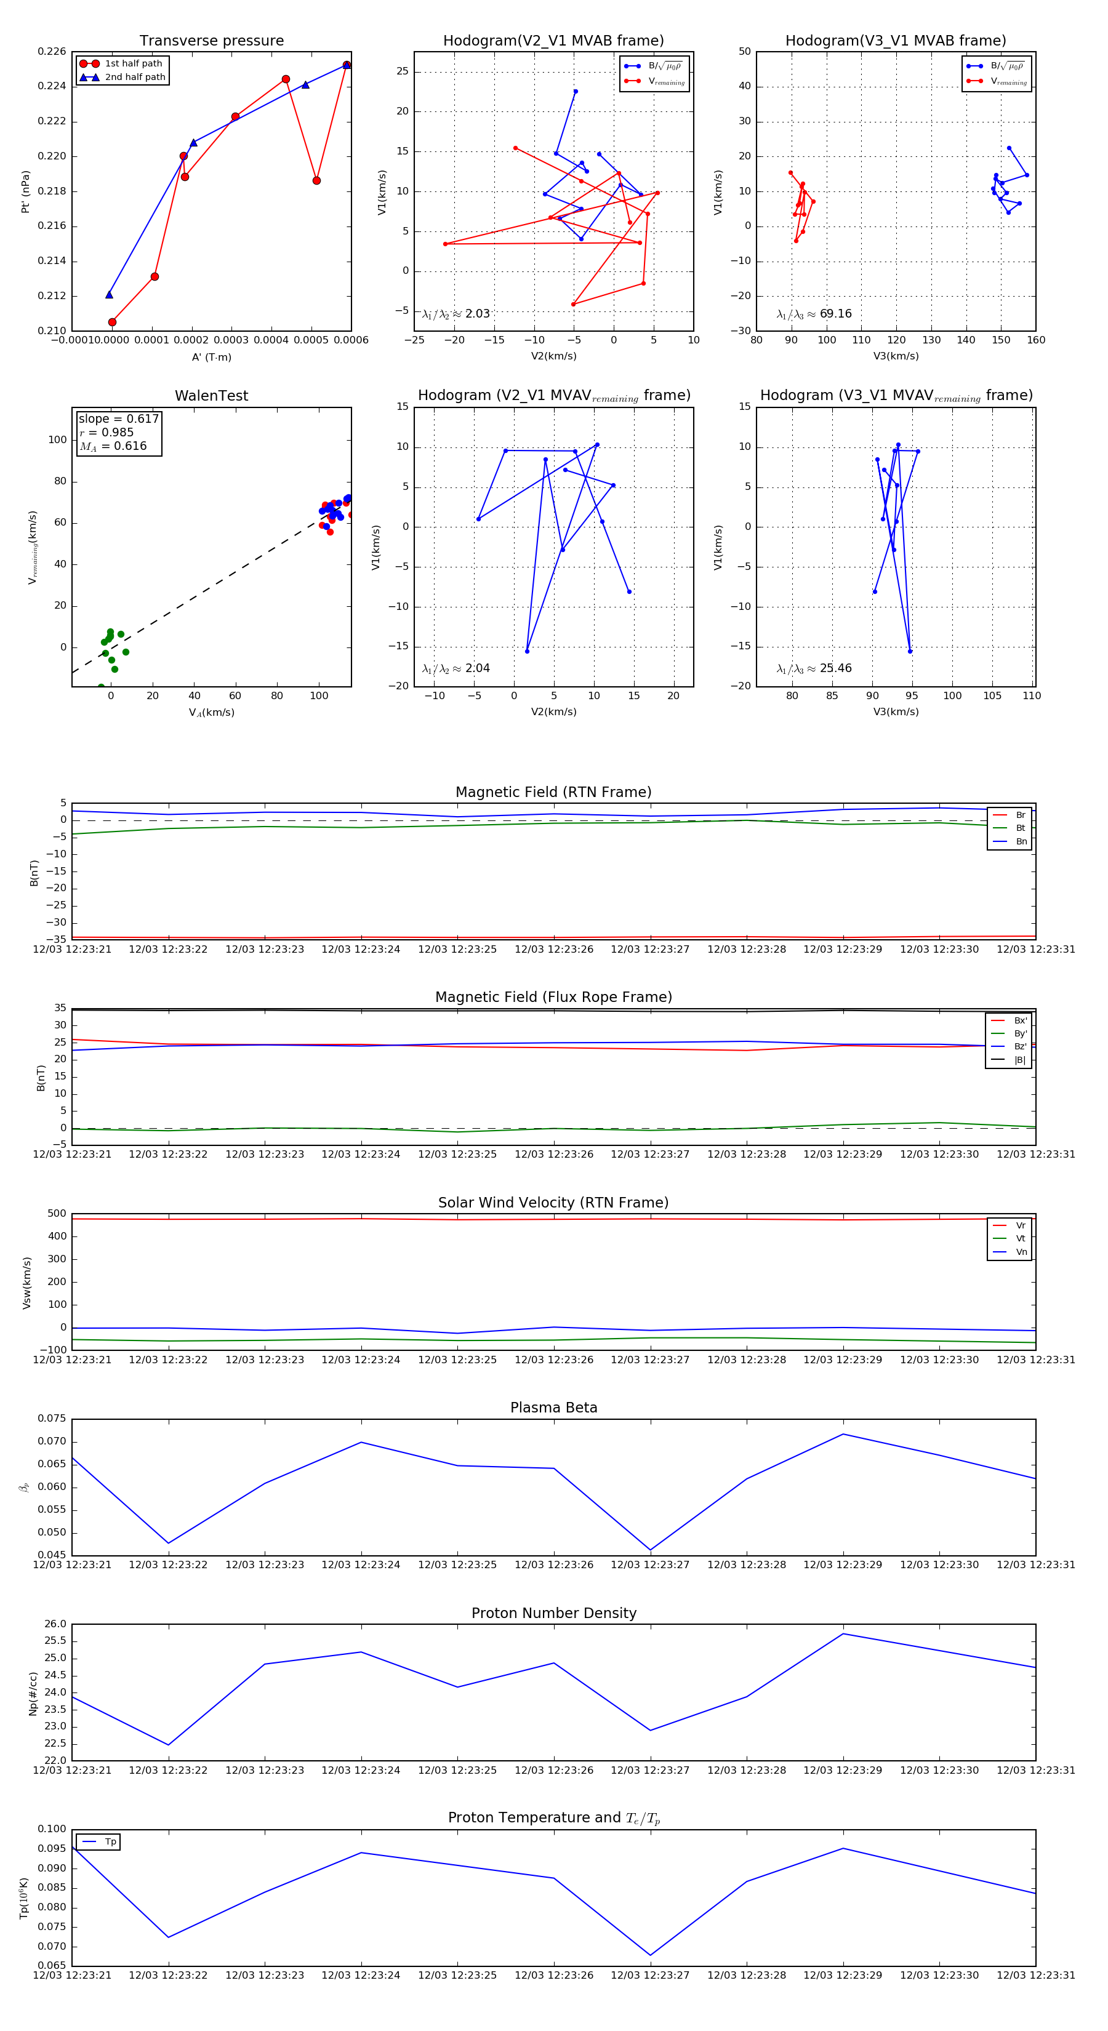Click the "Pt' (nPa)" y-axis label

[x=25, y=191]
